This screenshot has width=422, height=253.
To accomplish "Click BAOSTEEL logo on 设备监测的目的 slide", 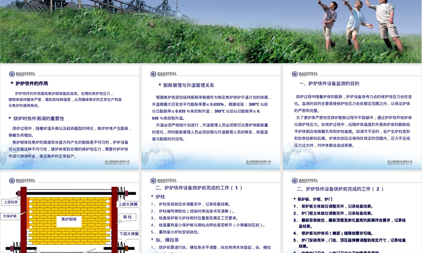I will click(x=305, y=74).
